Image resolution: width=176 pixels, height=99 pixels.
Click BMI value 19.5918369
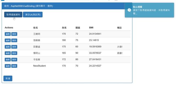[x=95, y=46]
